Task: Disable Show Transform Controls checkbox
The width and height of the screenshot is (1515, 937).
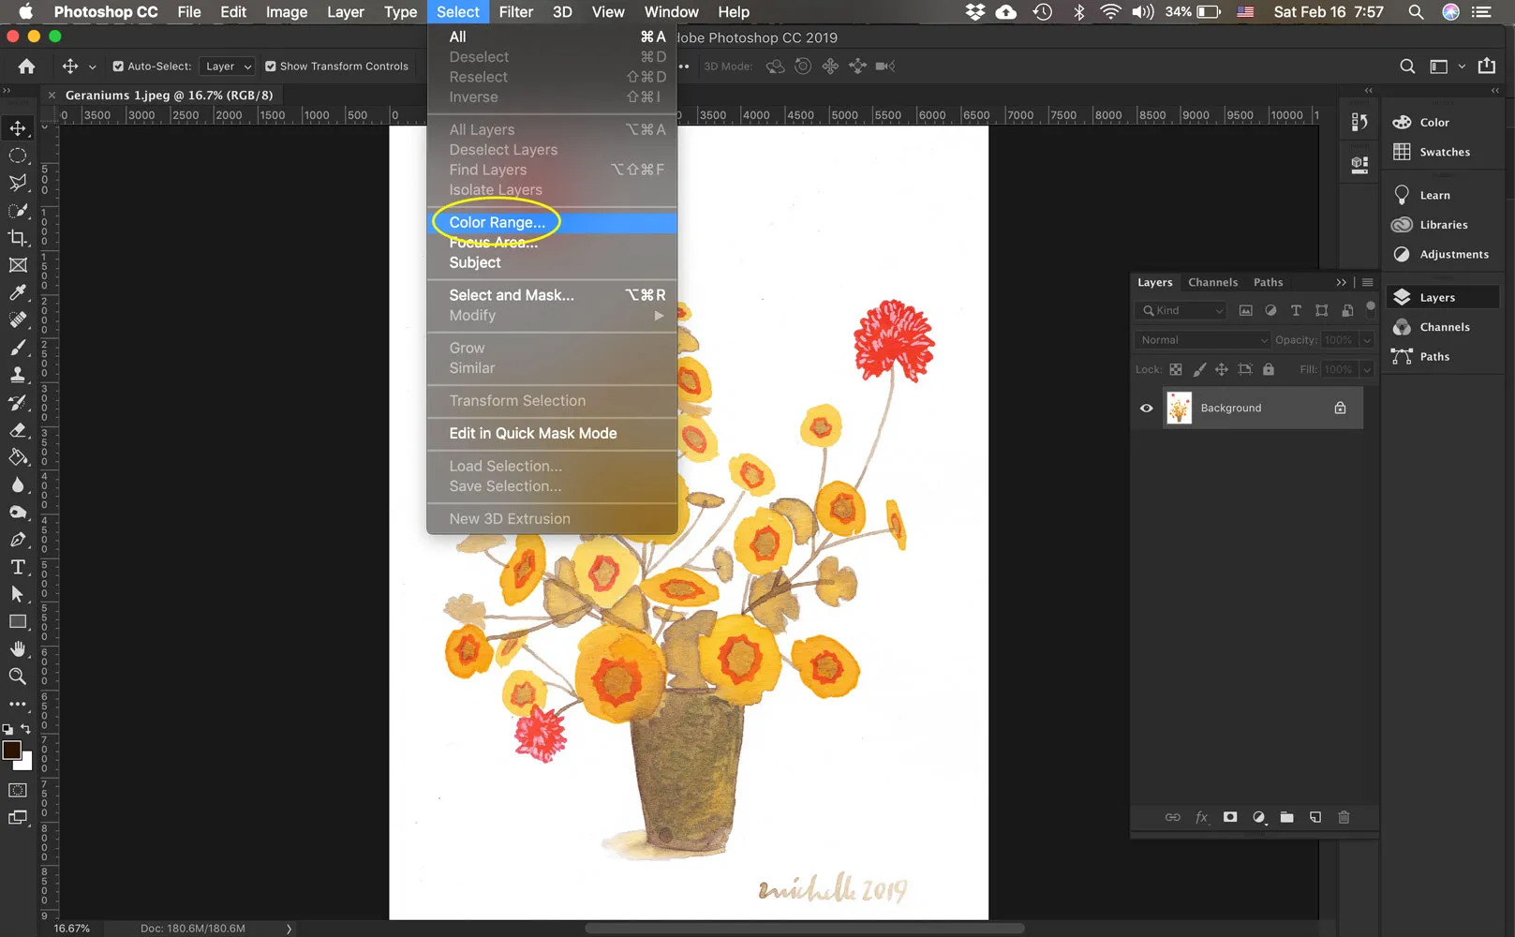Action: click(271, 67)
